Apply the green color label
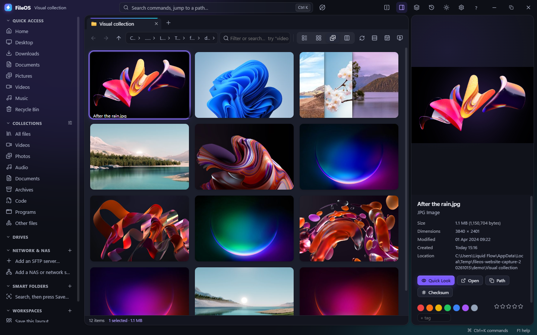Viewport: 537px width, 335px height. pyautogui.click(x=448, y=308)
